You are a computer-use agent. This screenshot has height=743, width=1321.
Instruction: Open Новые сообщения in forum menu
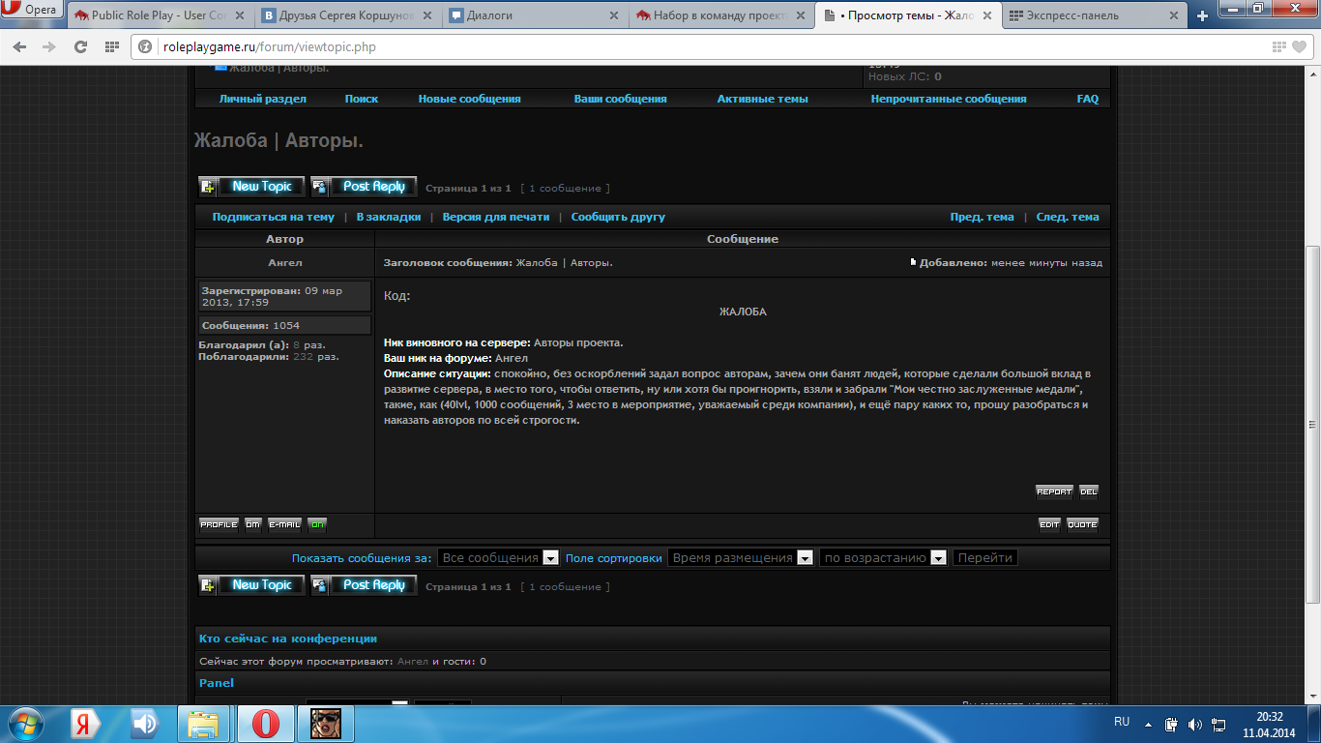(x=469, y=99)
